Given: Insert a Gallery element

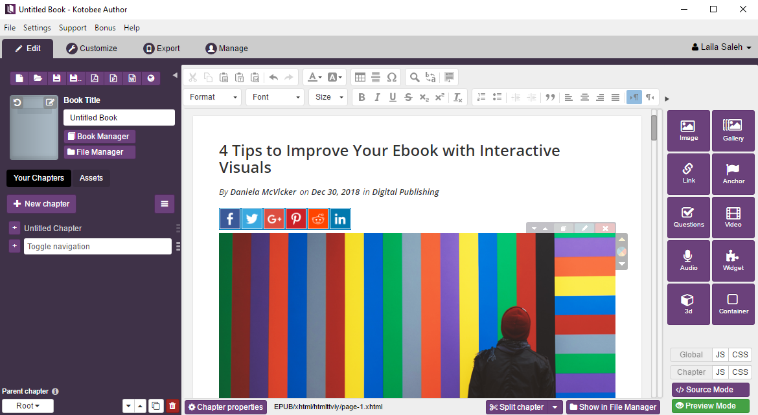Looking at the screenshot, I should 733,130.
